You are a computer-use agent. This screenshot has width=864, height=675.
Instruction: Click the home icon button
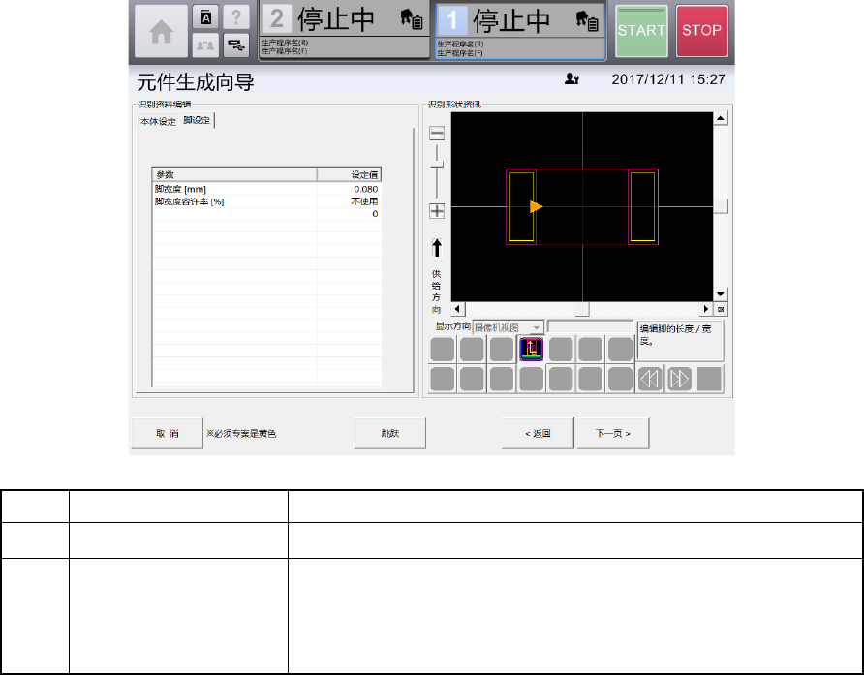coord(160,31)
